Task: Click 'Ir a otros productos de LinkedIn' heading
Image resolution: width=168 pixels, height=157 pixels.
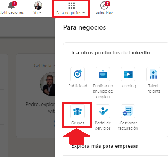Action: (x=110, y=52)
